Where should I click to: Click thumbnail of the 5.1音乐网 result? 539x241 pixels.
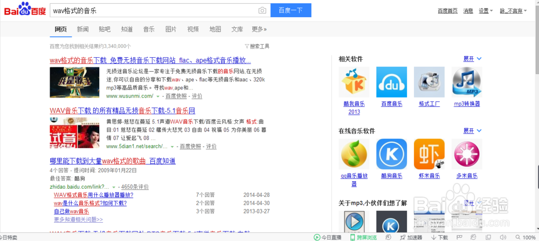(74, 133)
